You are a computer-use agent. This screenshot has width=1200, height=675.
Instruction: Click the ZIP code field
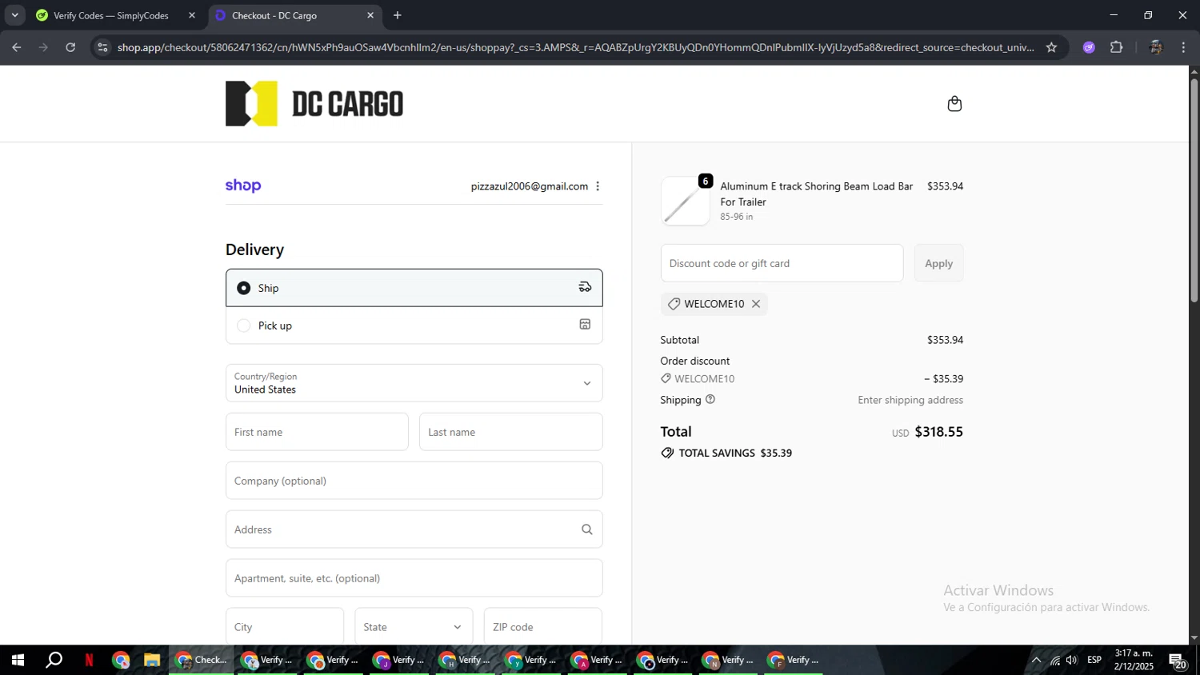[542, 627]
